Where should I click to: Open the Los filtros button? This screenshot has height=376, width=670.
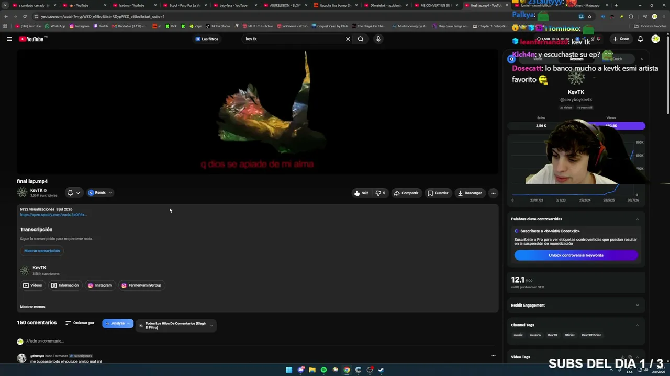(207, 39)
